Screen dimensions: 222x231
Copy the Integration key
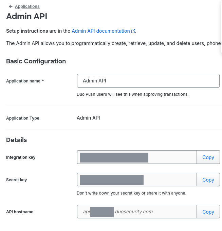pos(208,157)
